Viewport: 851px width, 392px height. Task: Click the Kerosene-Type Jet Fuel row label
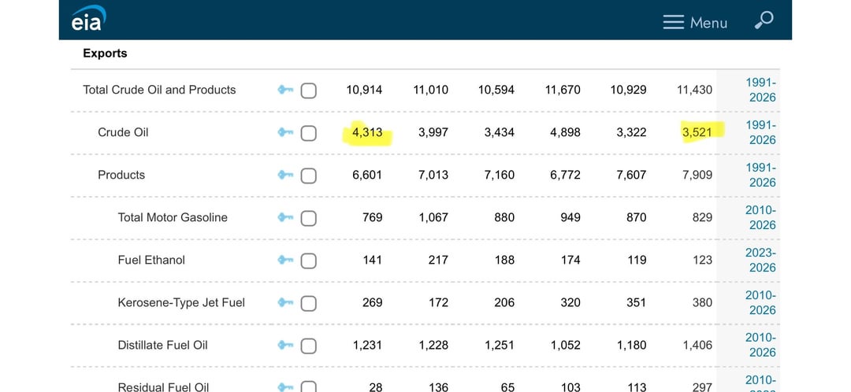pyautogui.click(x=181, y=302)
